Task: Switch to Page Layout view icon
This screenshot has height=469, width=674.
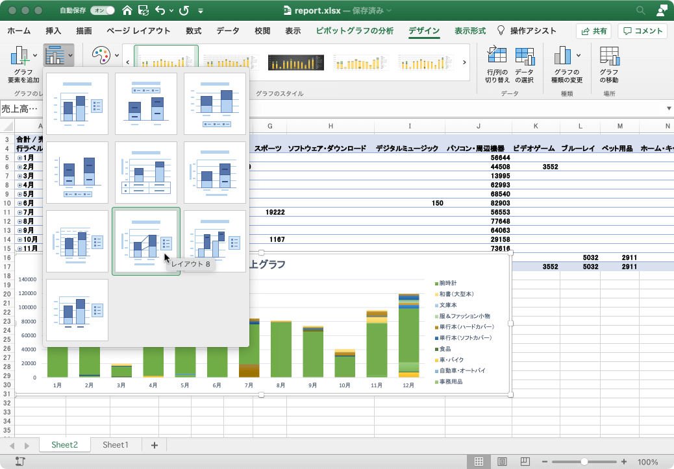Action: [502, 462]
